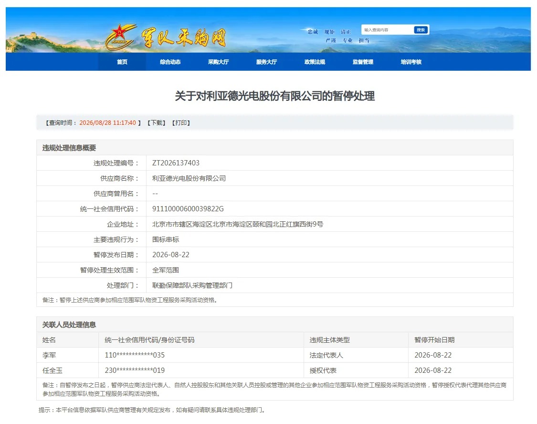Select the name 任全玉 in the table
Screen dimensions: 537x424
(x=52, y=370)
